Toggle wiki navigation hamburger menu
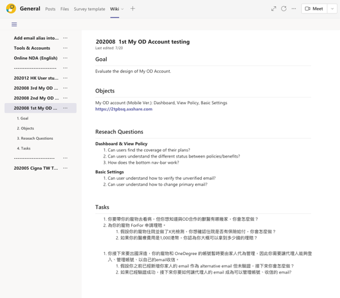Image resolution: width=340 pixels, height=298 pixels. coord(14,25)
